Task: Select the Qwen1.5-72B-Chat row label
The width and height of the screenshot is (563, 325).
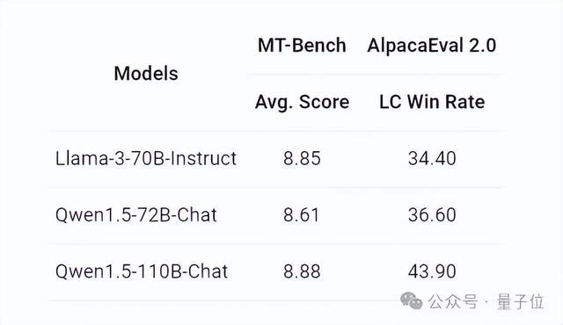Action: click(x=136, y=215)
